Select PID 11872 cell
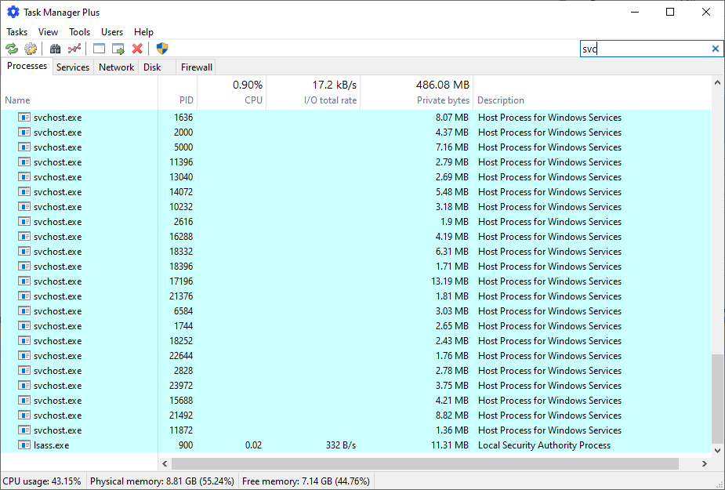 coord(181,430)
